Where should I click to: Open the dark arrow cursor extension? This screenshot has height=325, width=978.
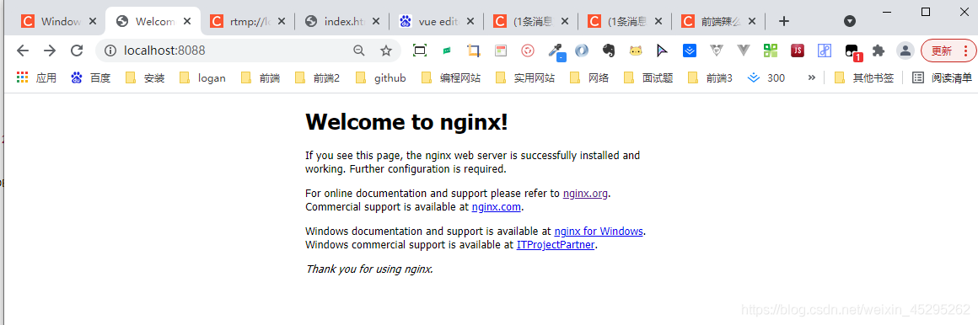pyautogui.click(x=662, y=51)
